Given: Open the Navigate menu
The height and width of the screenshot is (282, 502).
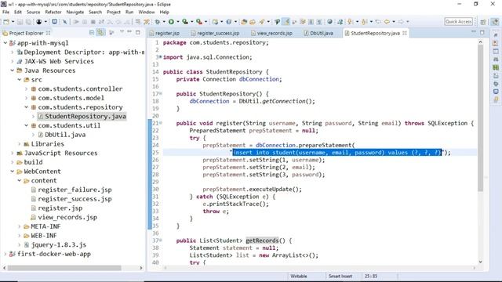Looking at the screenshot, I should (x=75, y=12).
